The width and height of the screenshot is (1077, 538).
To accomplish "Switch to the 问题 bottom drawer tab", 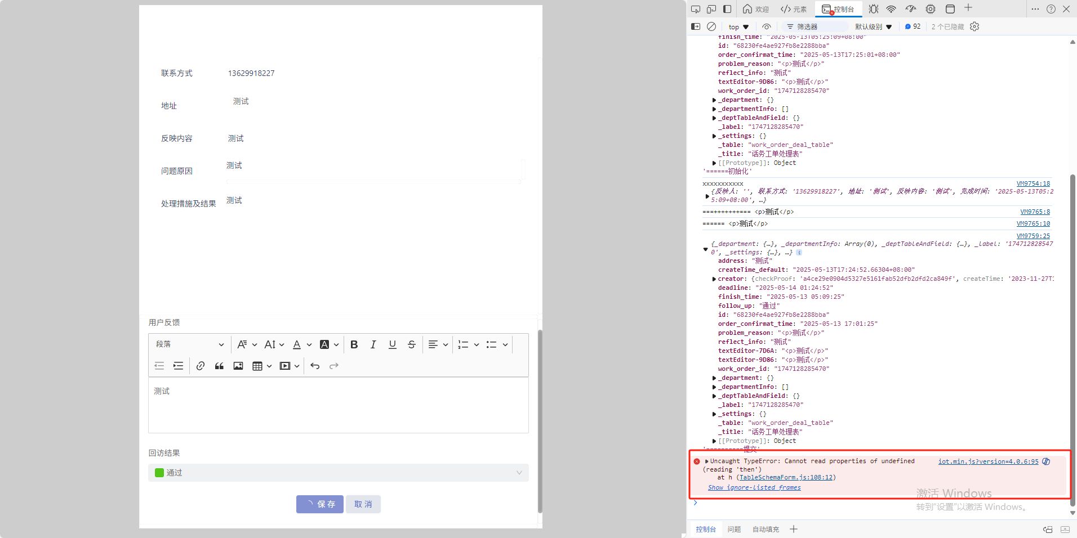I will [x=734, y=529].
